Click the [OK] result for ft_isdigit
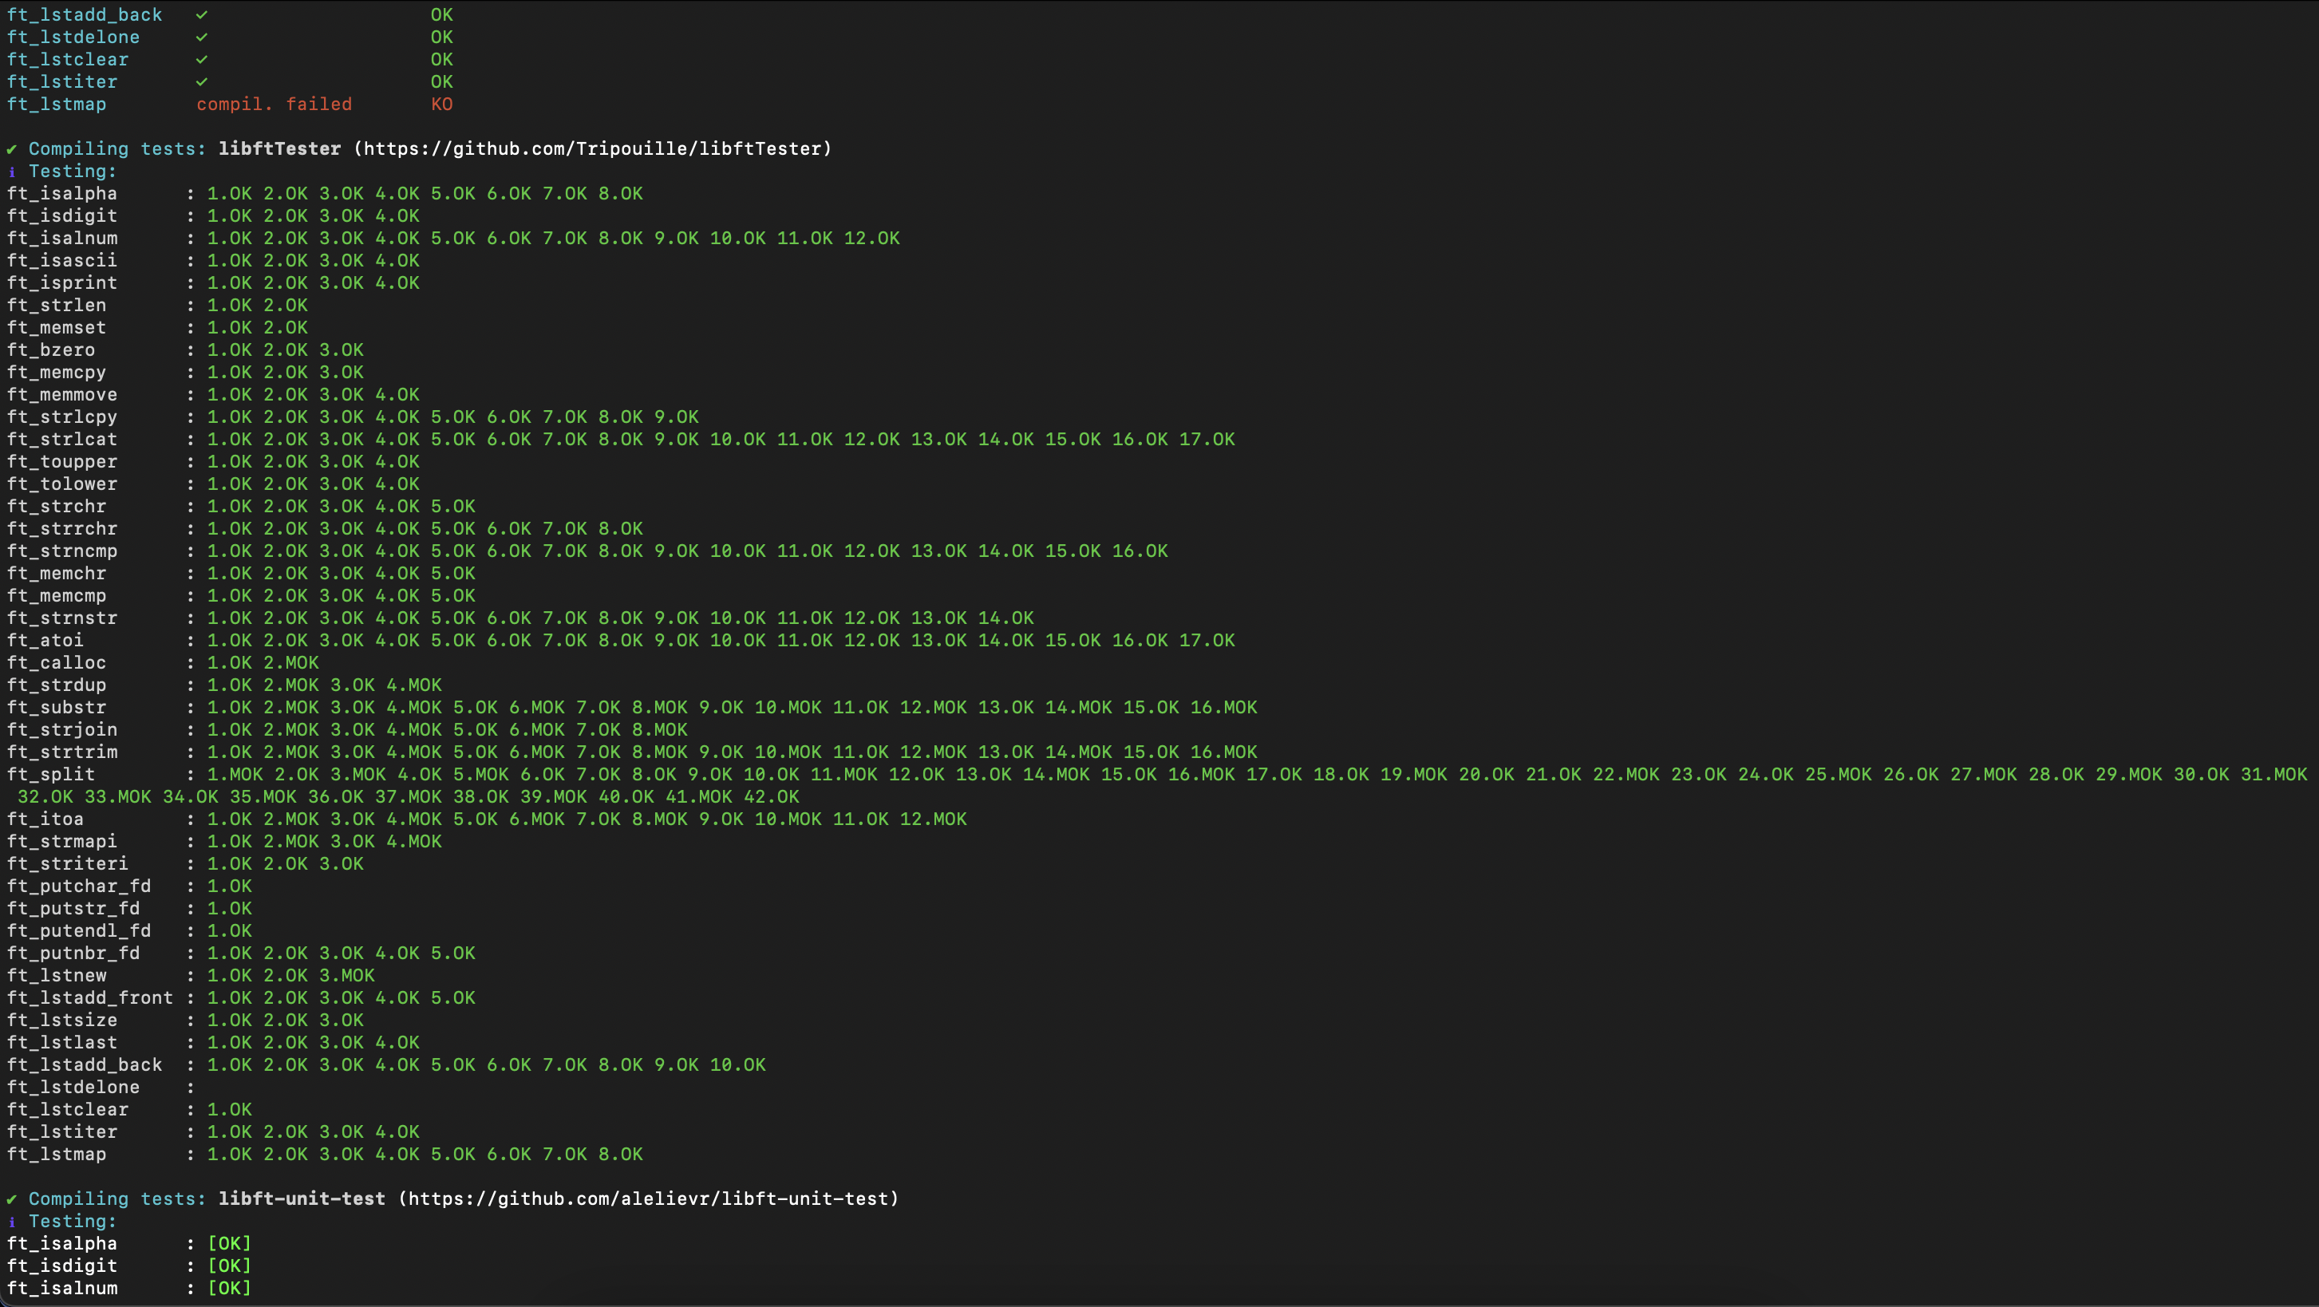 click(x=230, y=1266)
